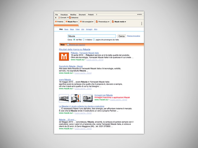Open the Immagini per fiducia link
Image resolution: width=198 pixels, height=148 pixels.
pyautogui.click(x=103, y=95)
